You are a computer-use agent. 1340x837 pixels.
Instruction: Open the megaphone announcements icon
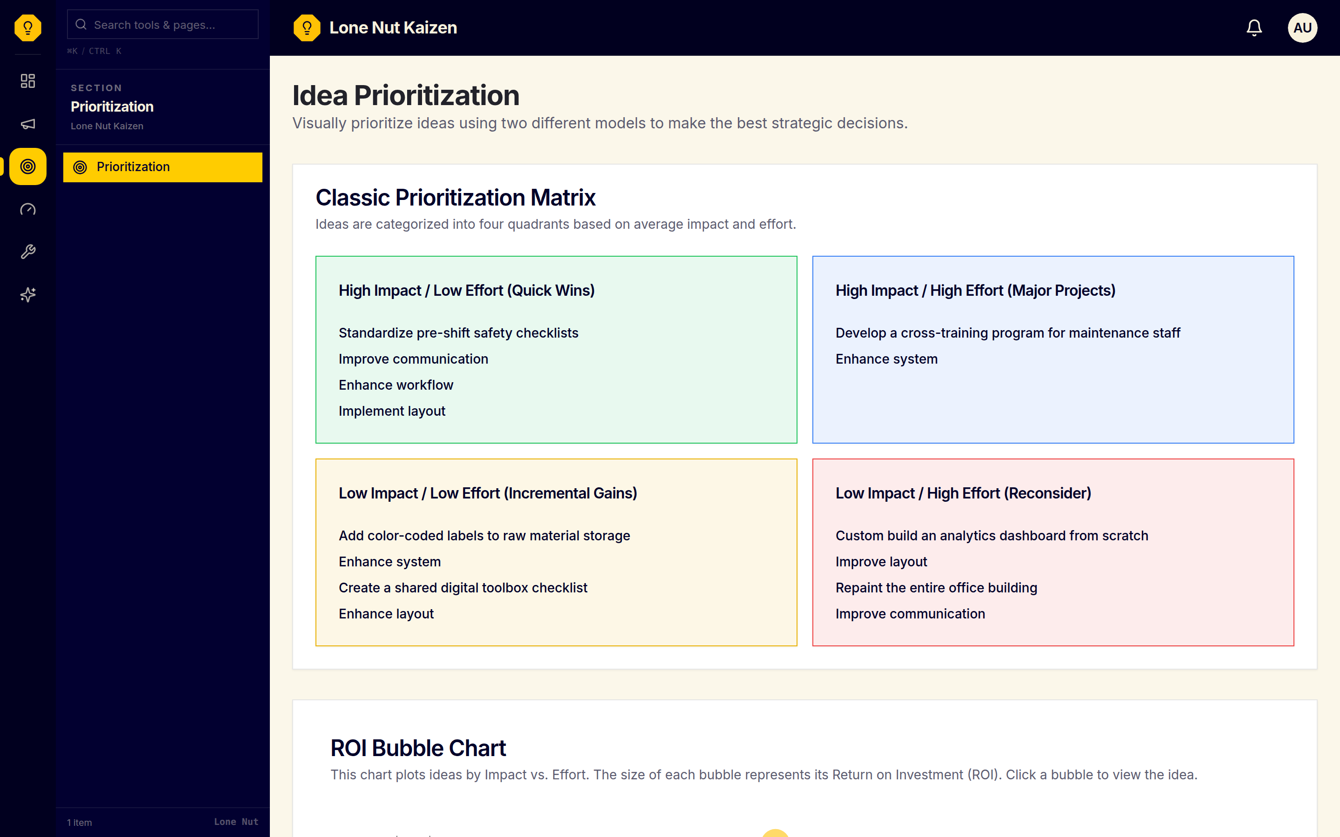28,123
